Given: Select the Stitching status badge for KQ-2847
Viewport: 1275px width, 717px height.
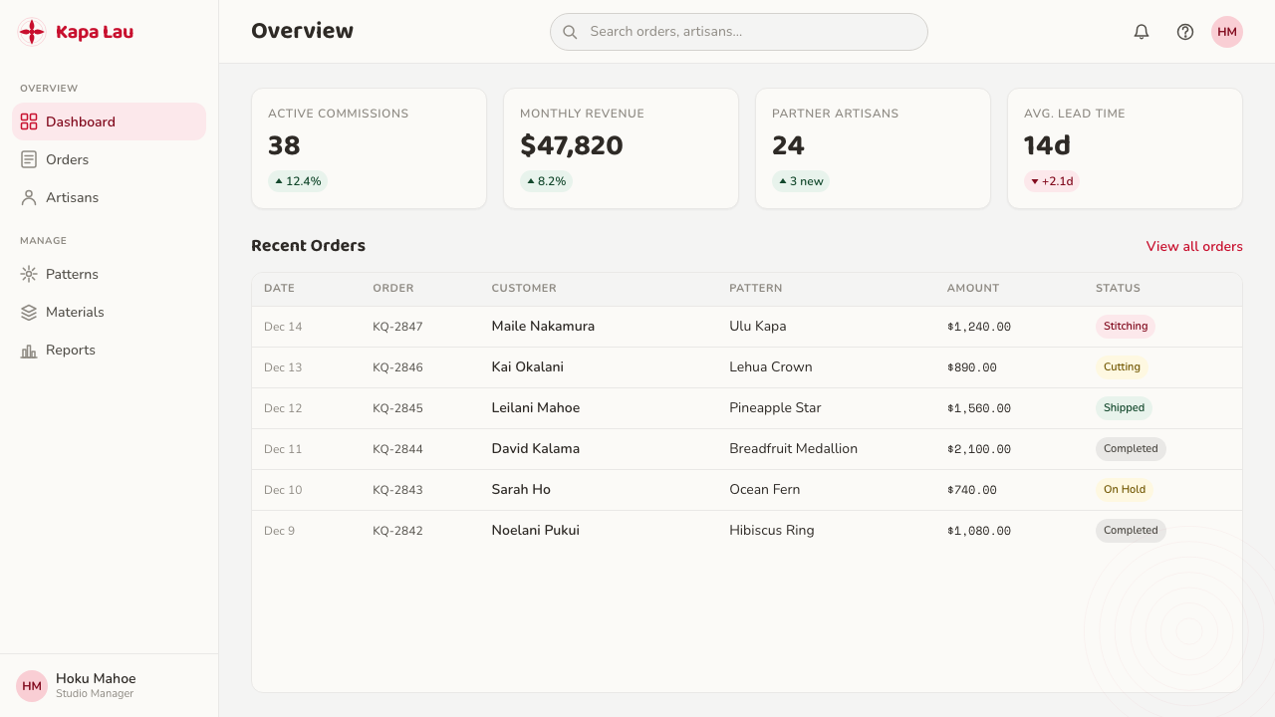Looking at the screenshot, I should 1126,327.
